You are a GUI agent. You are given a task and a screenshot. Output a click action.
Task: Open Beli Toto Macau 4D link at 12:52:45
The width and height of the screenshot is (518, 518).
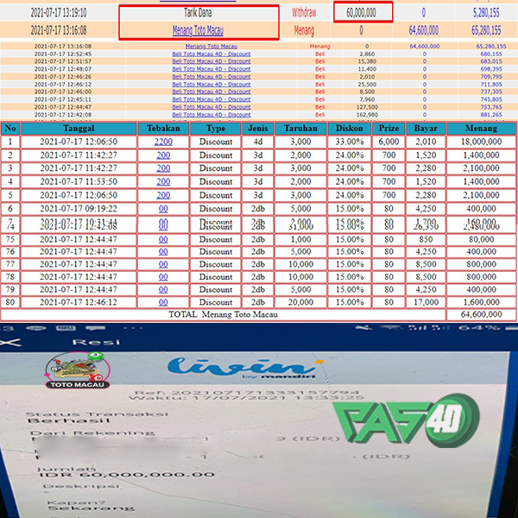[212, 54]
